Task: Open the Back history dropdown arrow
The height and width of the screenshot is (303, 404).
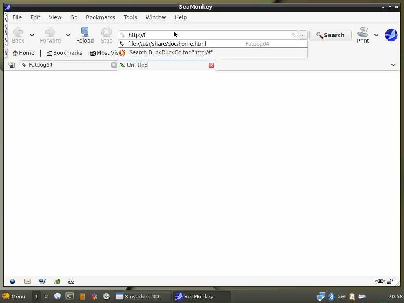Action: point(32,35)
